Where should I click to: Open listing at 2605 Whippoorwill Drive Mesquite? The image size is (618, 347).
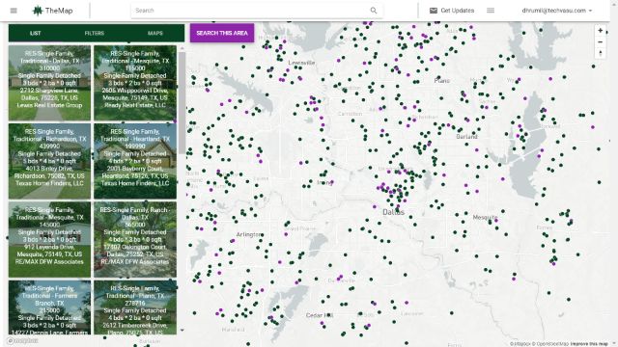click(135, 83)
